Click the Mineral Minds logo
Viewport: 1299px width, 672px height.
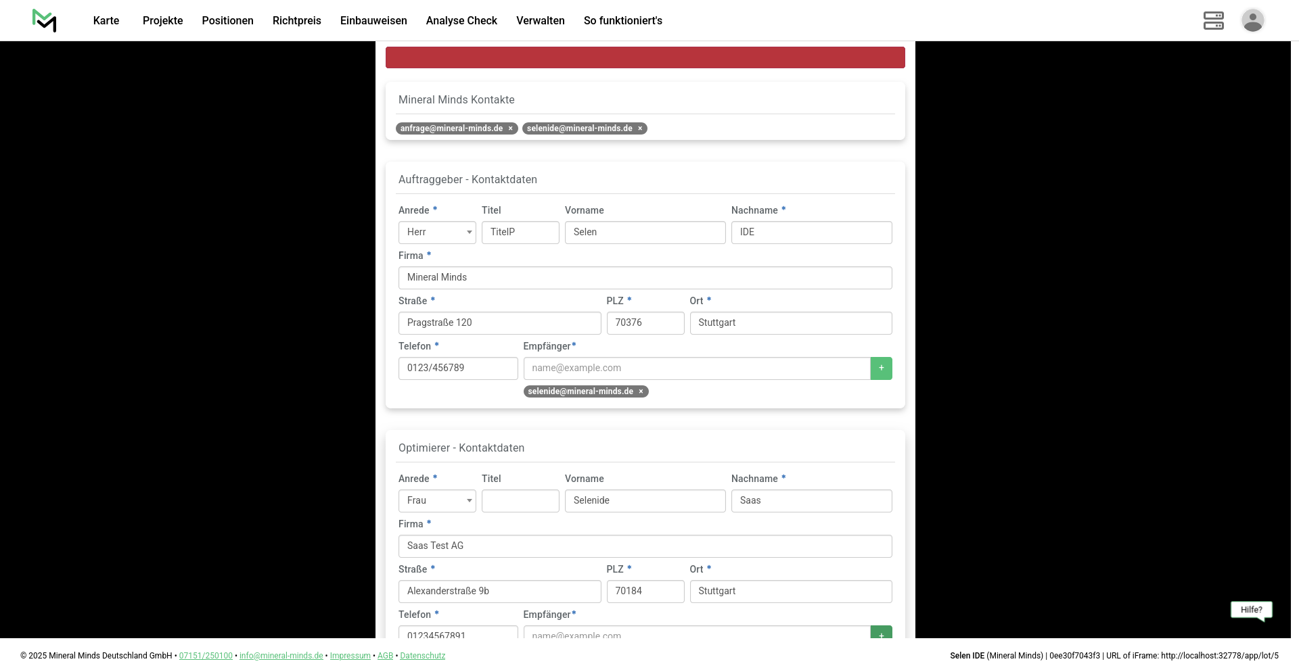45,20
